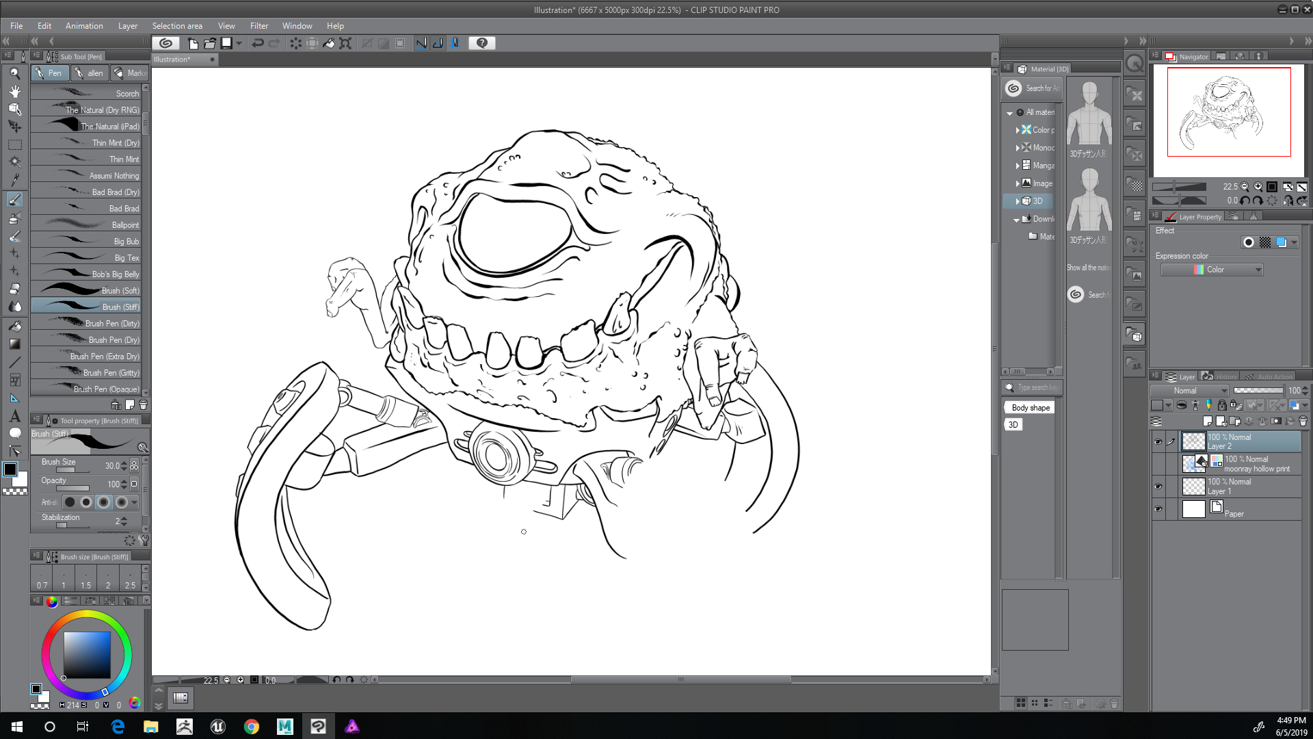The width and height of the screenshot is (1313, 739).
Task: Click the Undo arrow in command bar
Action: 258,43
